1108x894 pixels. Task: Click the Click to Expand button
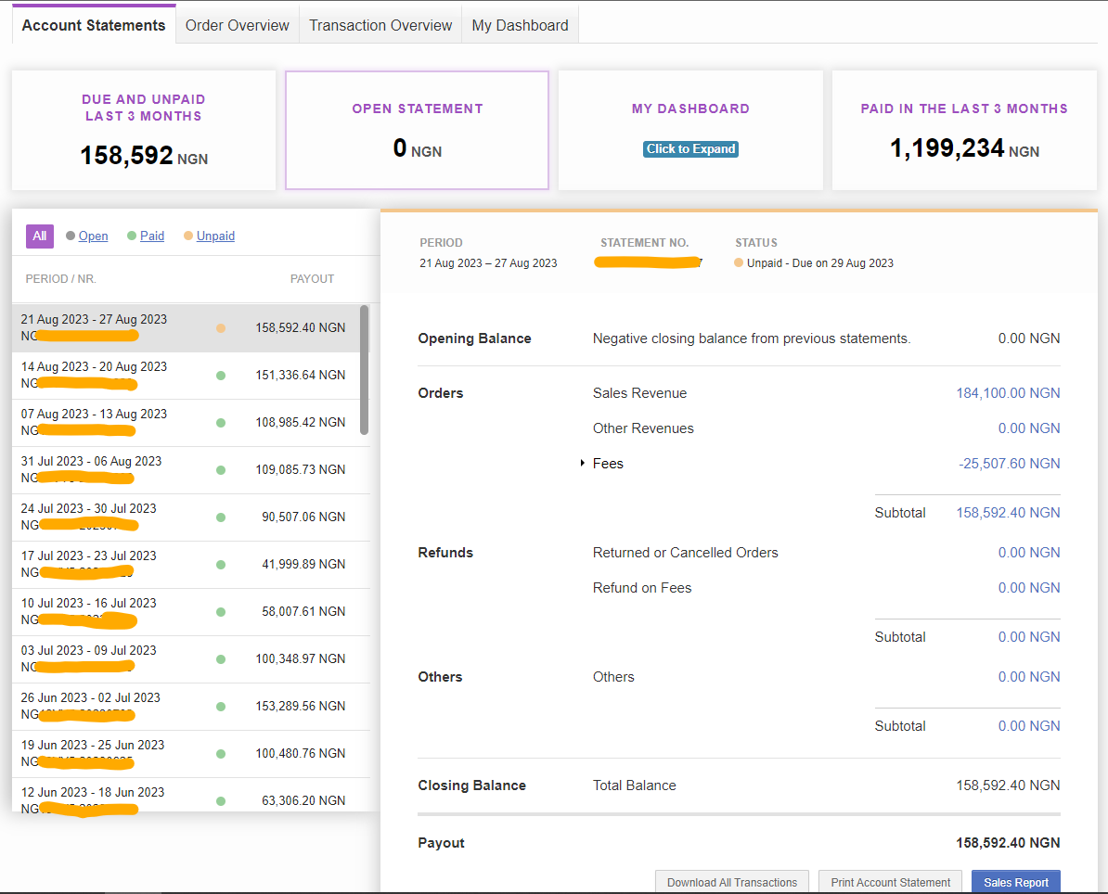(690, 149)
